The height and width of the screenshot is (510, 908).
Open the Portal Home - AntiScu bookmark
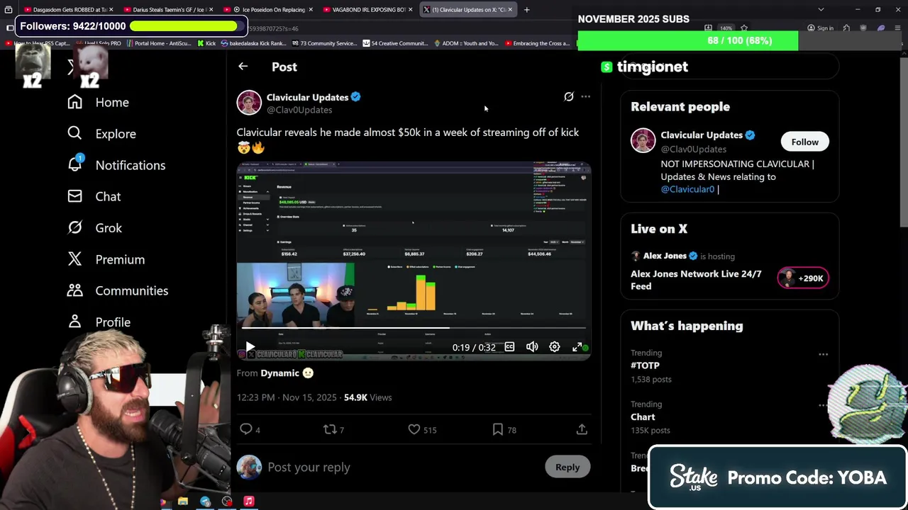[x=159, y=43]
